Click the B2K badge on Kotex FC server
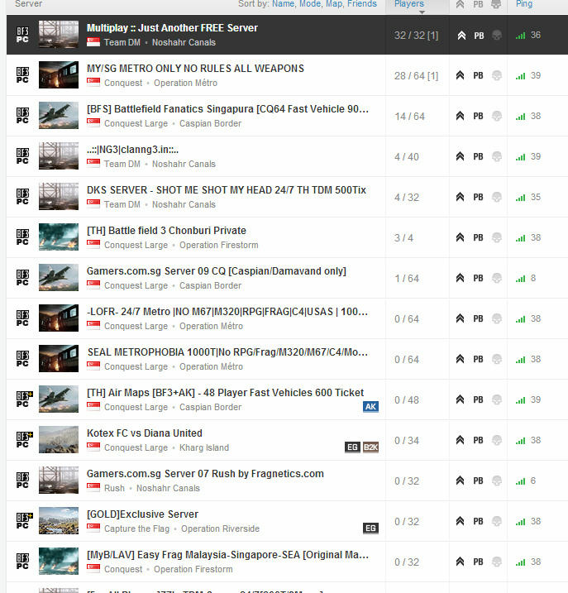Screen dimensions: 568x593 tap(370, 447)
